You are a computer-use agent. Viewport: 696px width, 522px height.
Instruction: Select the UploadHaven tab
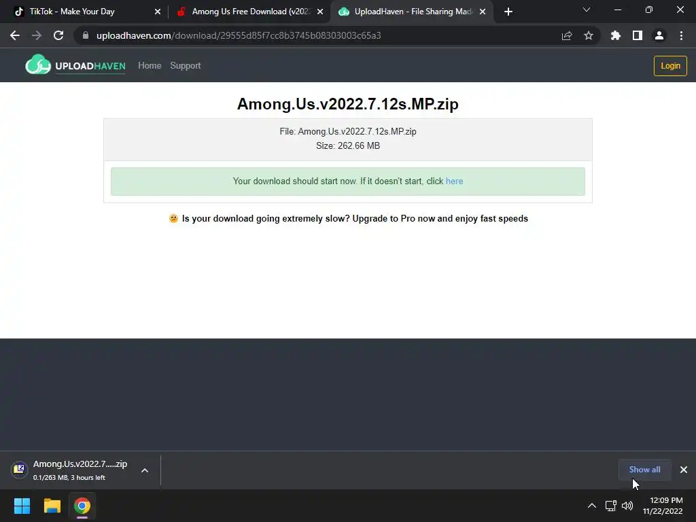tap(413, 12)
